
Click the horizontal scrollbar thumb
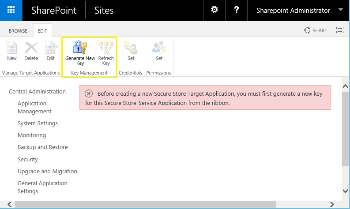coord(146,204)
